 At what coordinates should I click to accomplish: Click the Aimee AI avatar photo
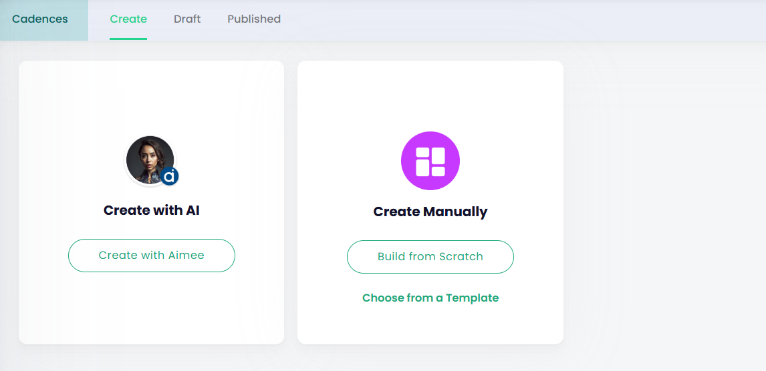[x=149, y=159]
